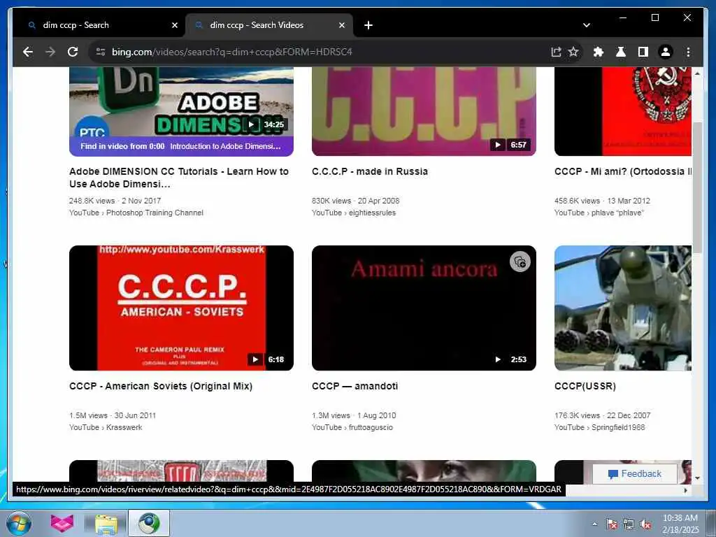Click 'YouTube › Photoshop Training Channel' text

136,213
